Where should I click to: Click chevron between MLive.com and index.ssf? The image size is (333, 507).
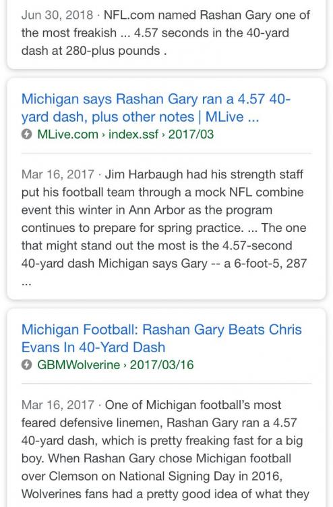104,135
